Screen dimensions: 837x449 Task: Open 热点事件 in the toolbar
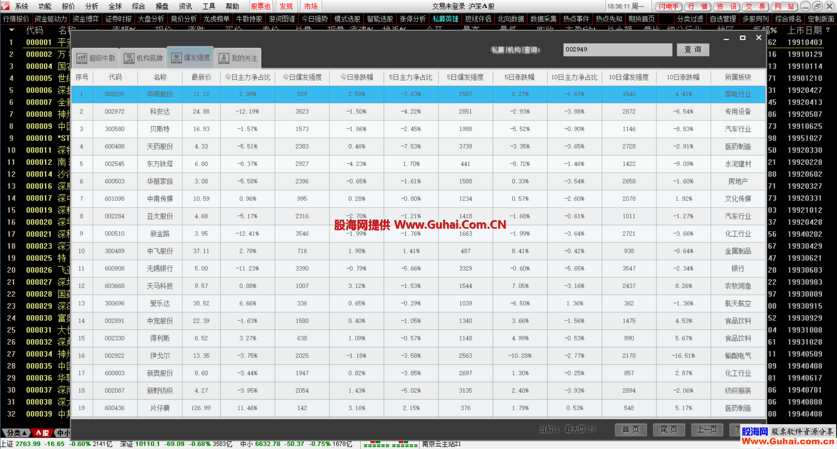click(576, 19)
